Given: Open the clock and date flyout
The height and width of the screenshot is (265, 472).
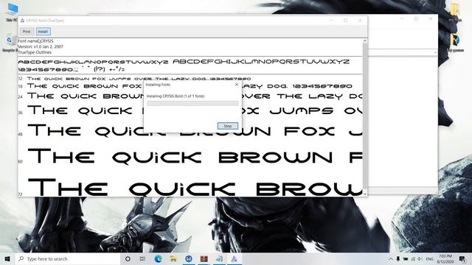Looking at the screenshot, I should 445,258.
